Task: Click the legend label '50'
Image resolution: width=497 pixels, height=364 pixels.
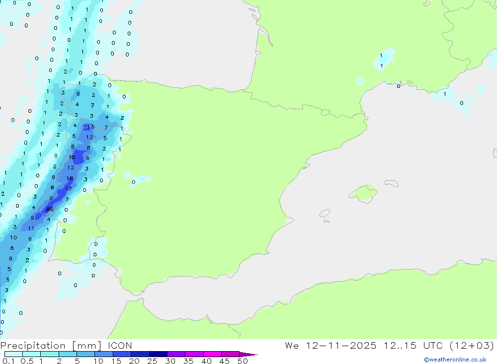Action: 243,361
